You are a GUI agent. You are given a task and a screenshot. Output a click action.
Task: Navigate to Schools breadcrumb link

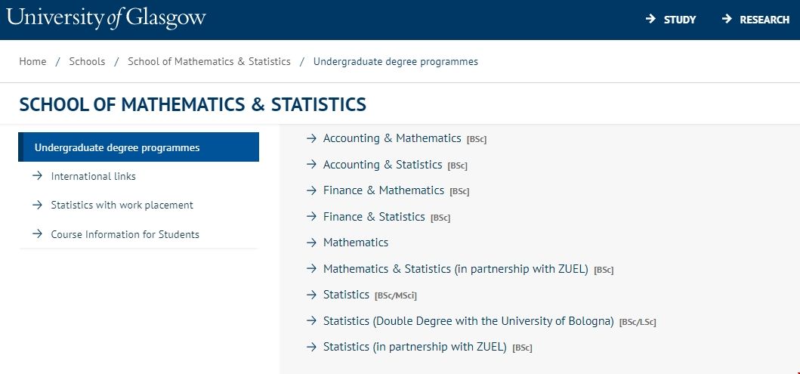coord(87,61)
